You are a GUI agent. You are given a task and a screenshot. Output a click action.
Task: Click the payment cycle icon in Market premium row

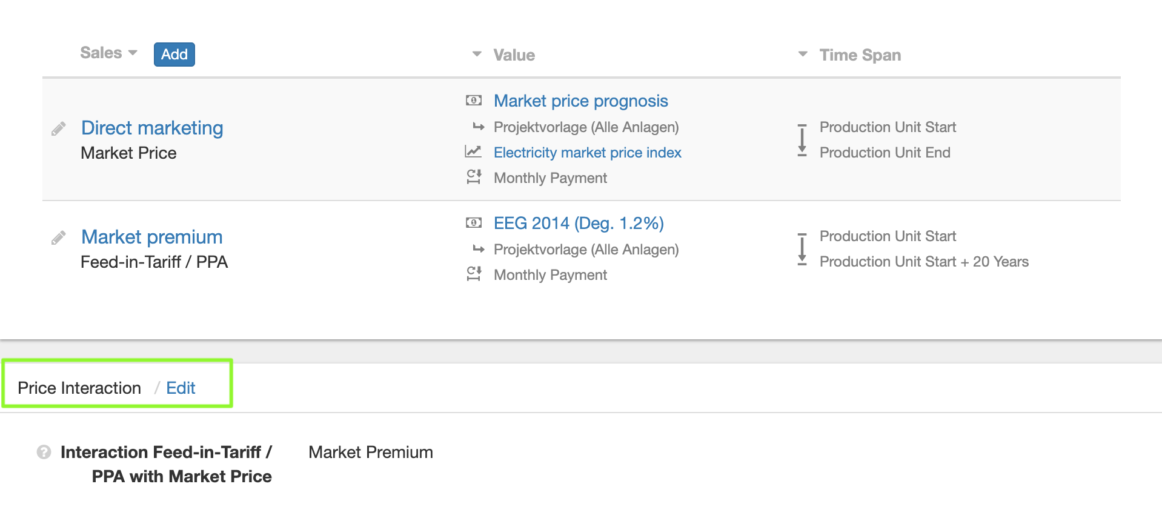474,274
